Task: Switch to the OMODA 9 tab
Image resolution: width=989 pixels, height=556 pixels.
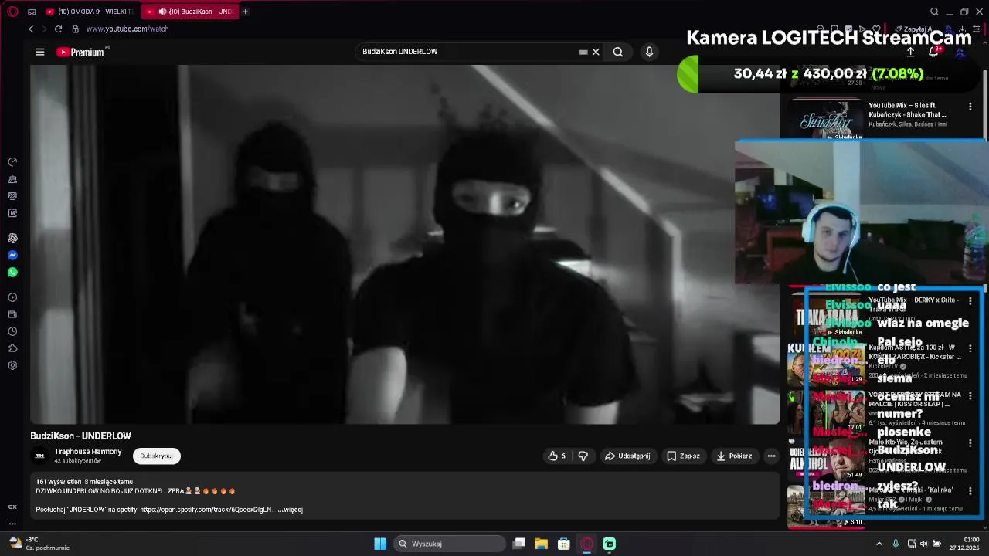Action: tap(90, 12)
